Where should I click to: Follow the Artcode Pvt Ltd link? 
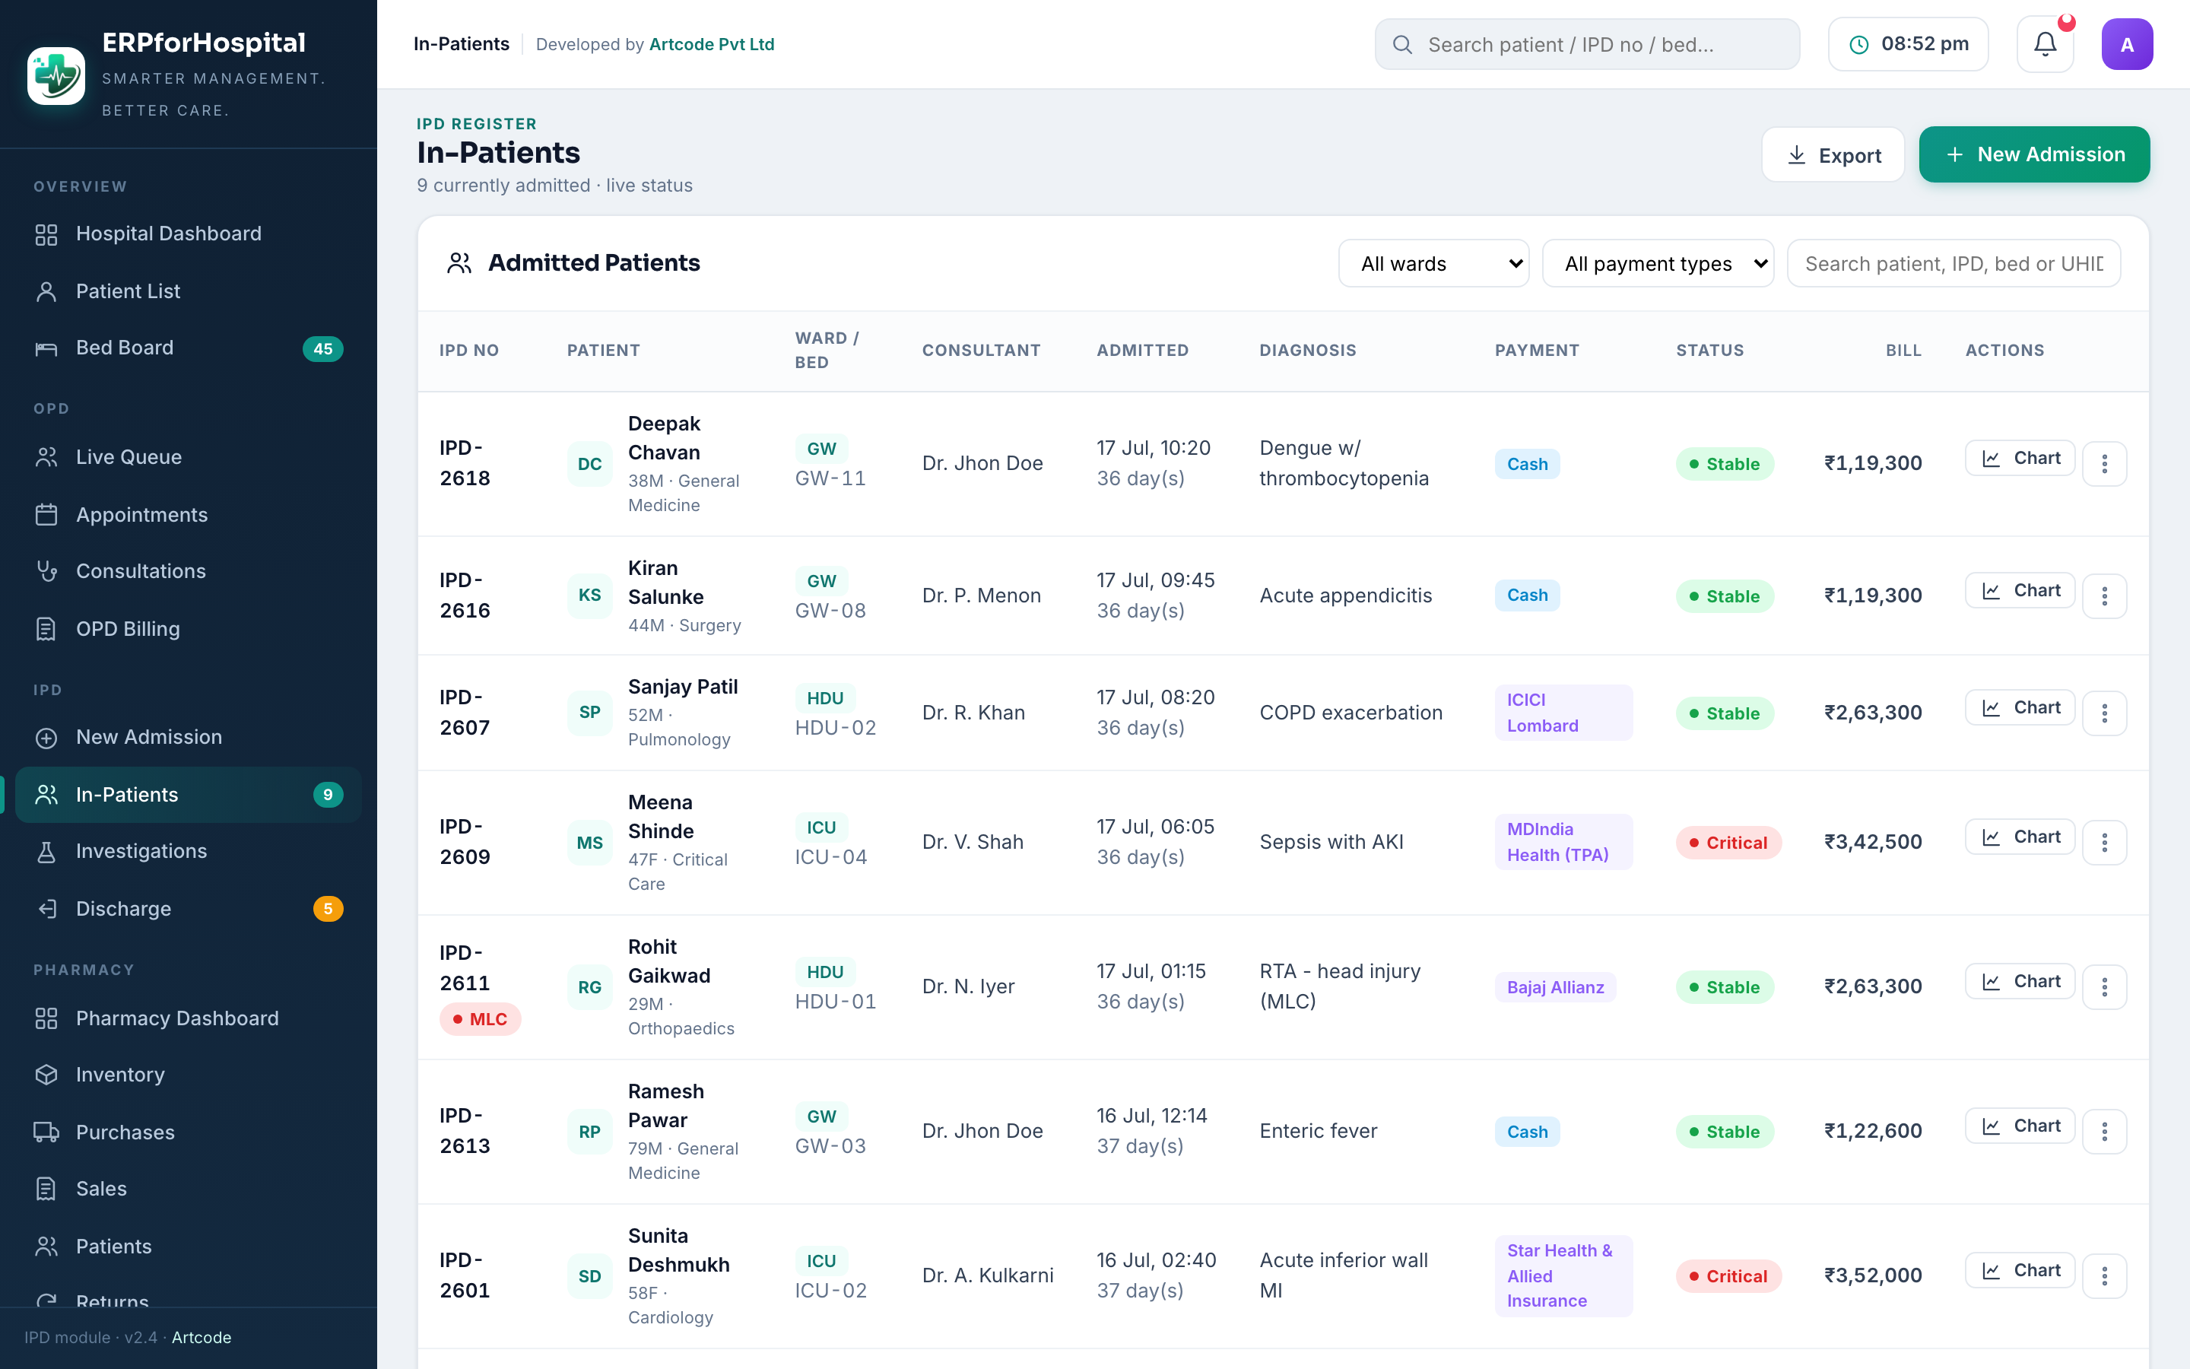[711, 44]
